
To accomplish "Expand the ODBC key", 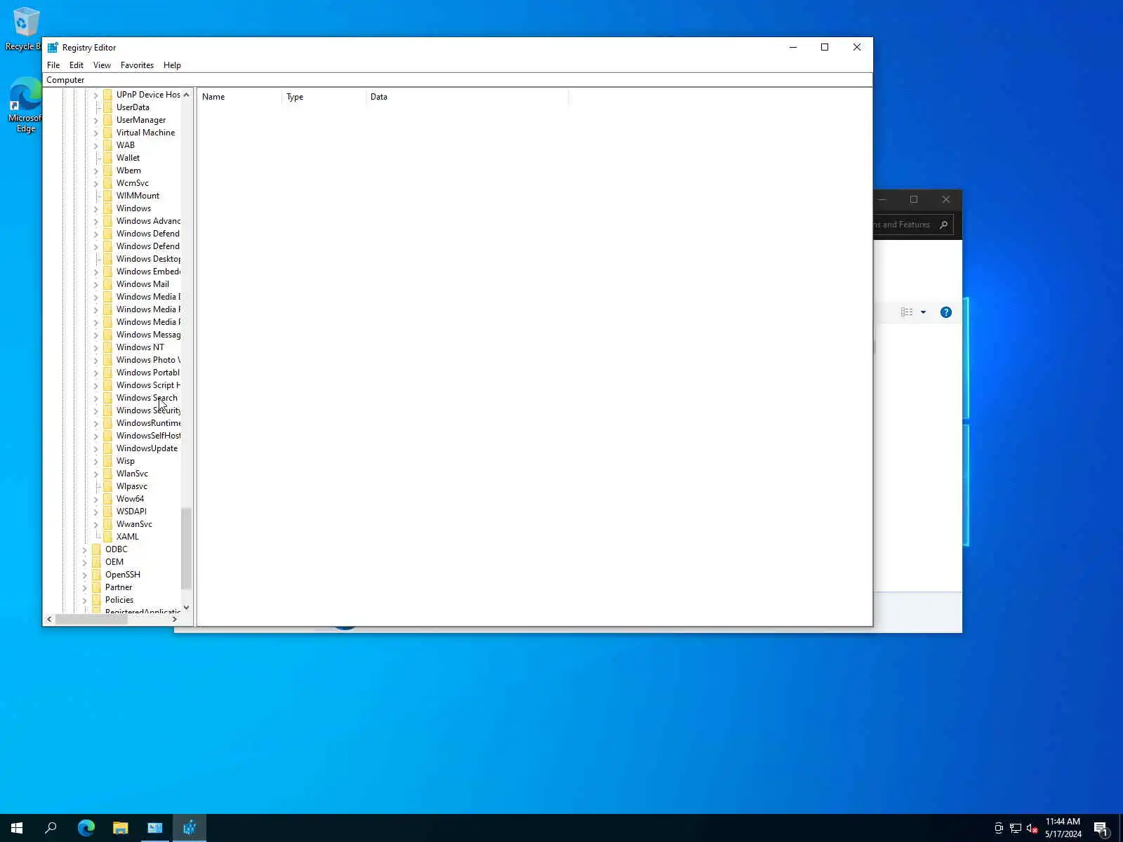I will [85, 549].
